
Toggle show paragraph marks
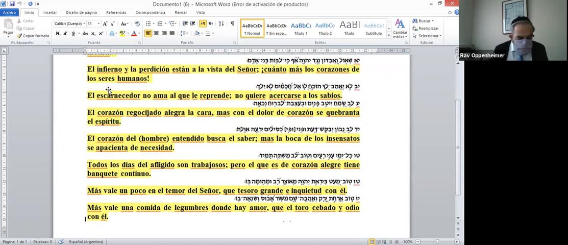(232, 23)
